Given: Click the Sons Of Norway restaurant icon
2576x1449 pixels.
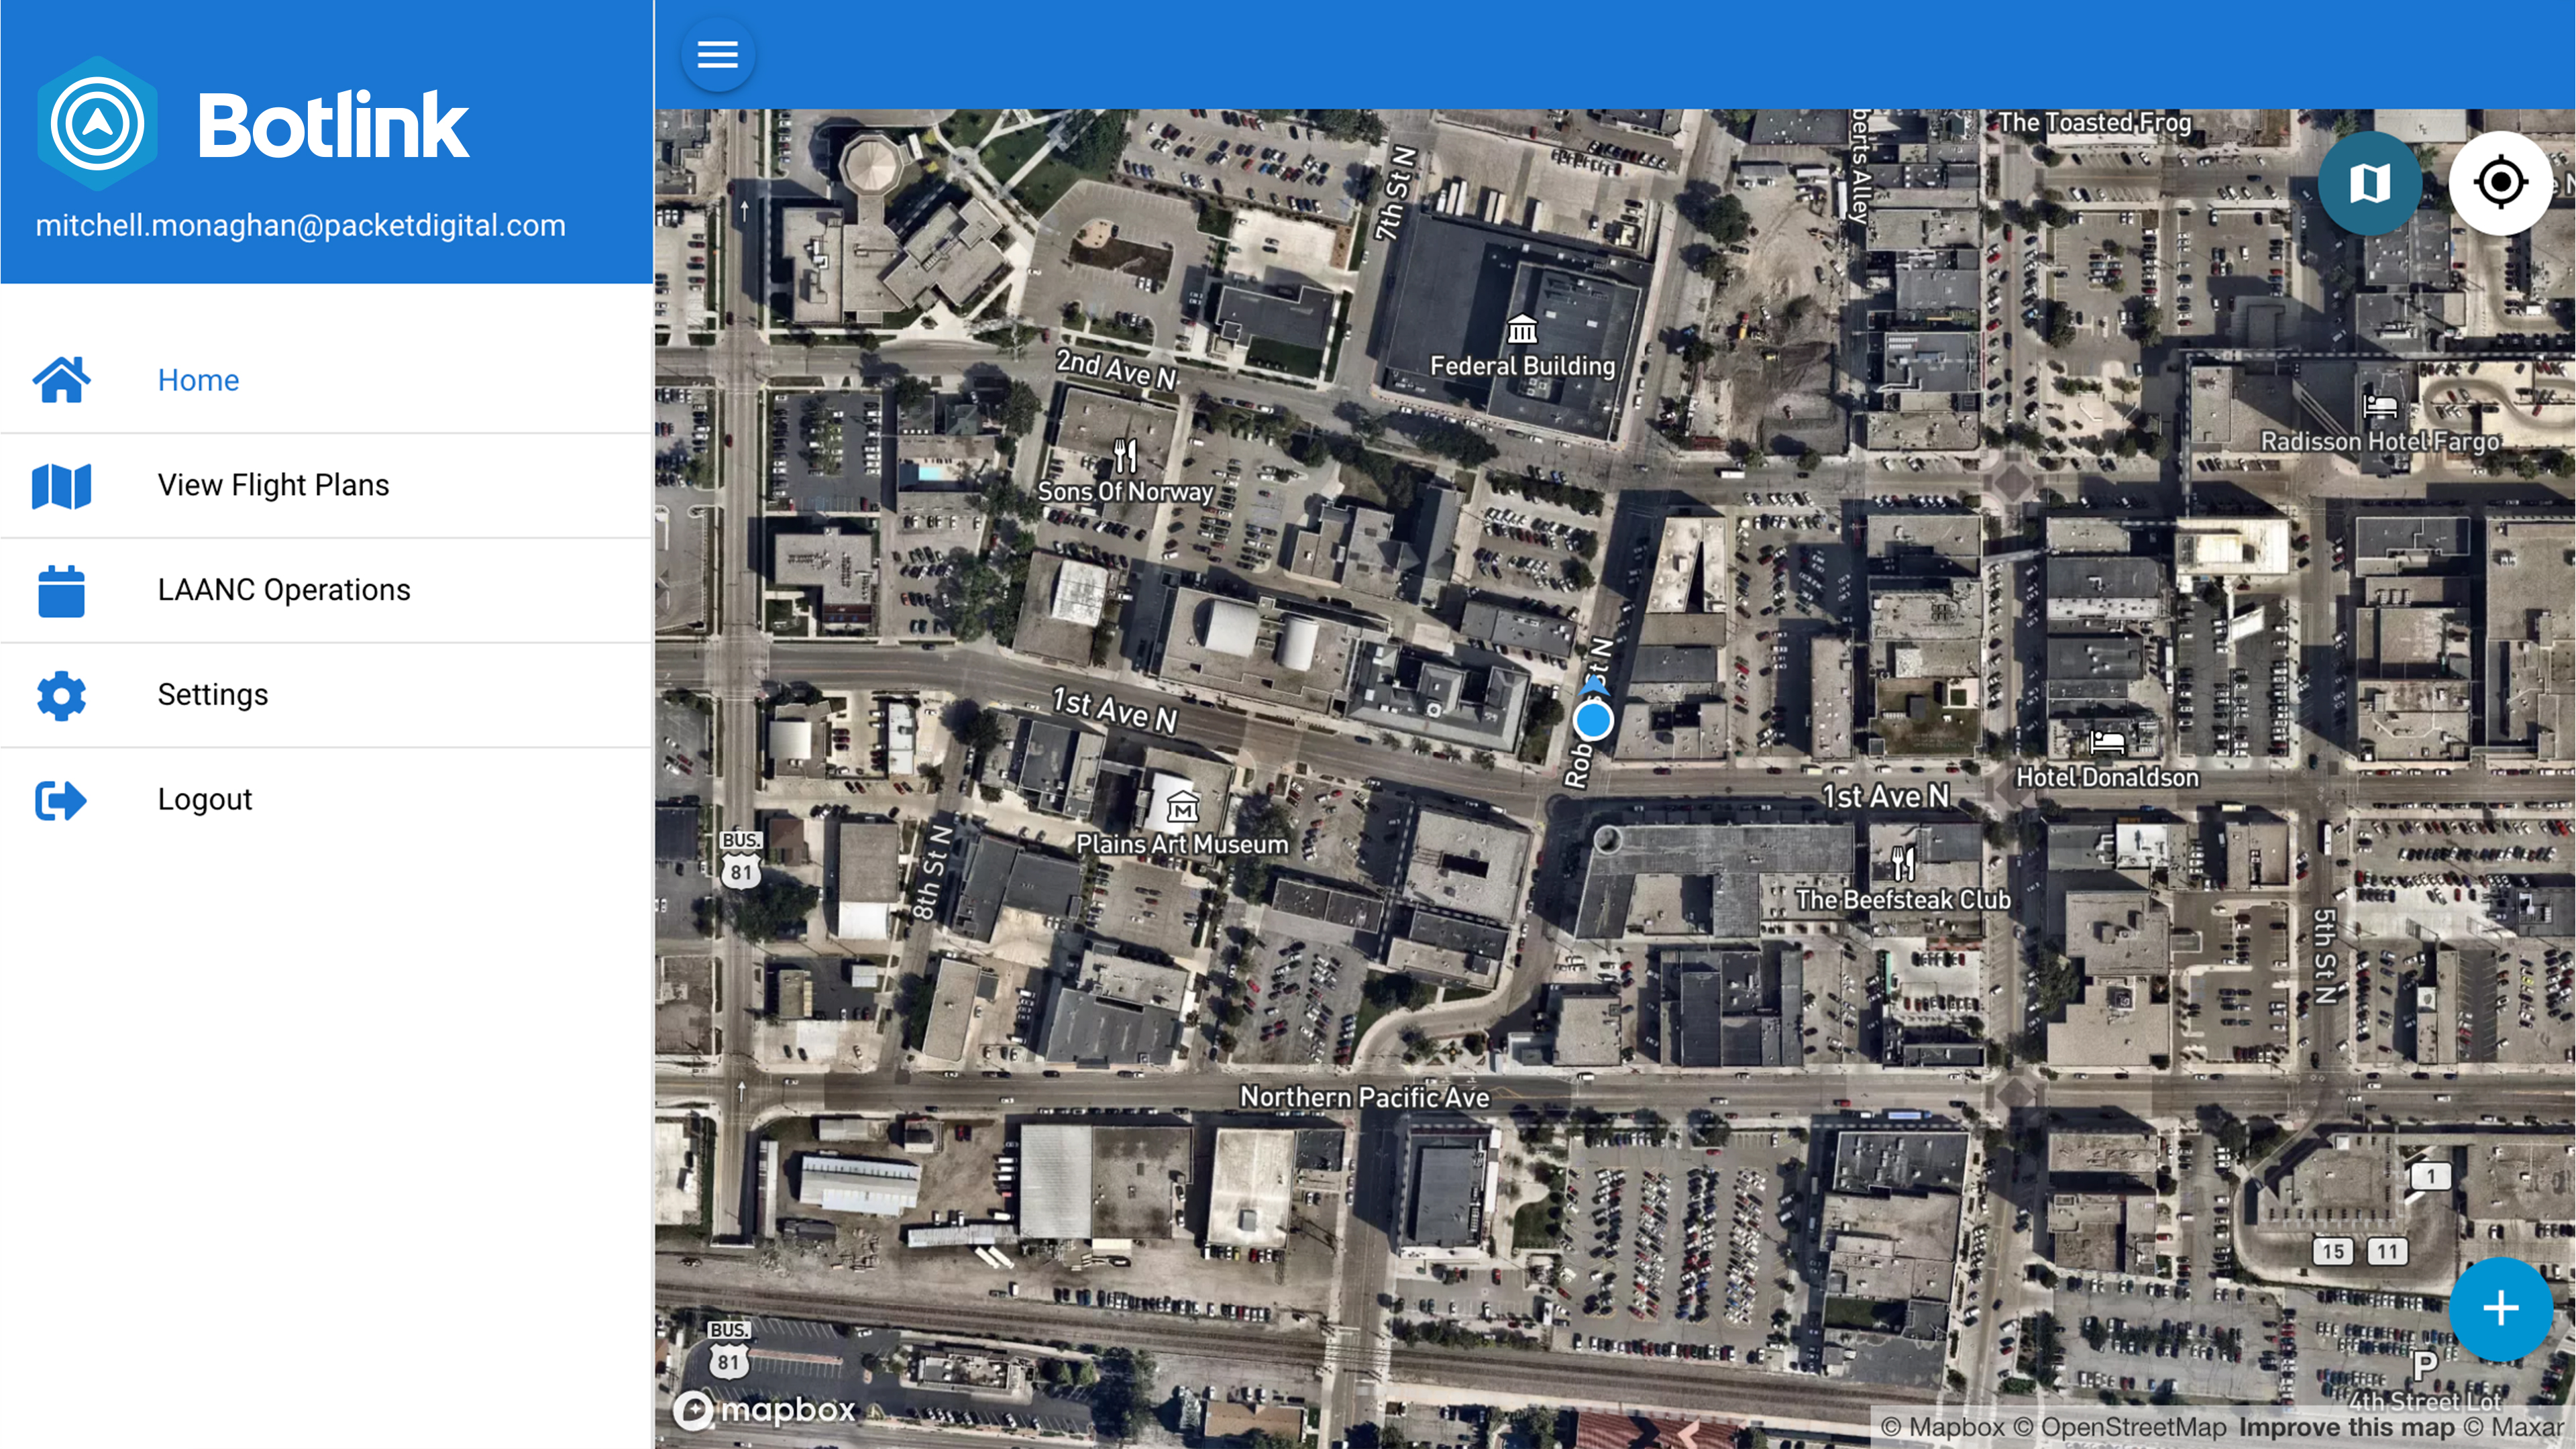Looking at the screenshot, I should pos(1126,456).
